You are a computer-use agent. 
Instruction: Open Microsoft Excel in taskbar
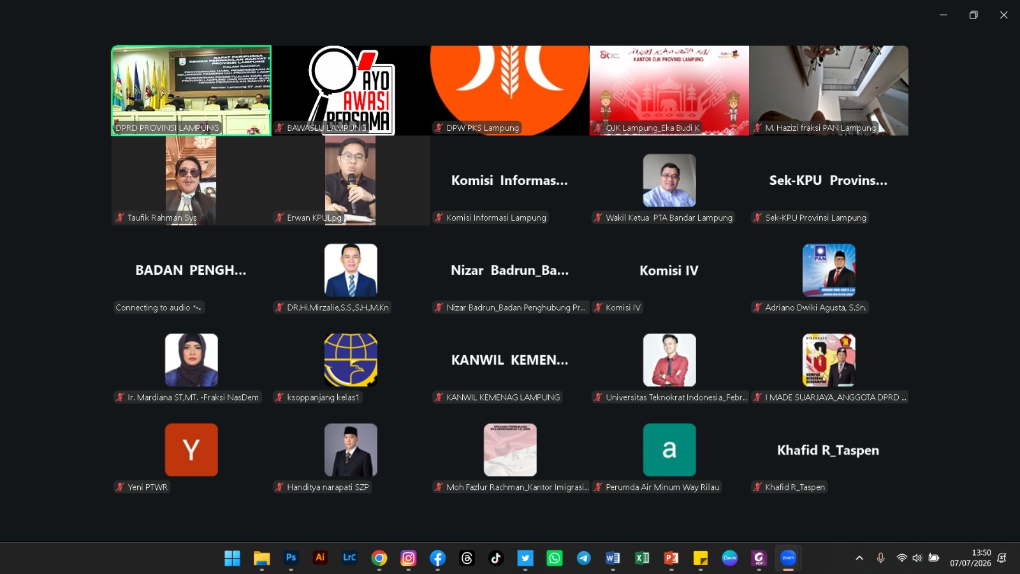coord(642,558)
